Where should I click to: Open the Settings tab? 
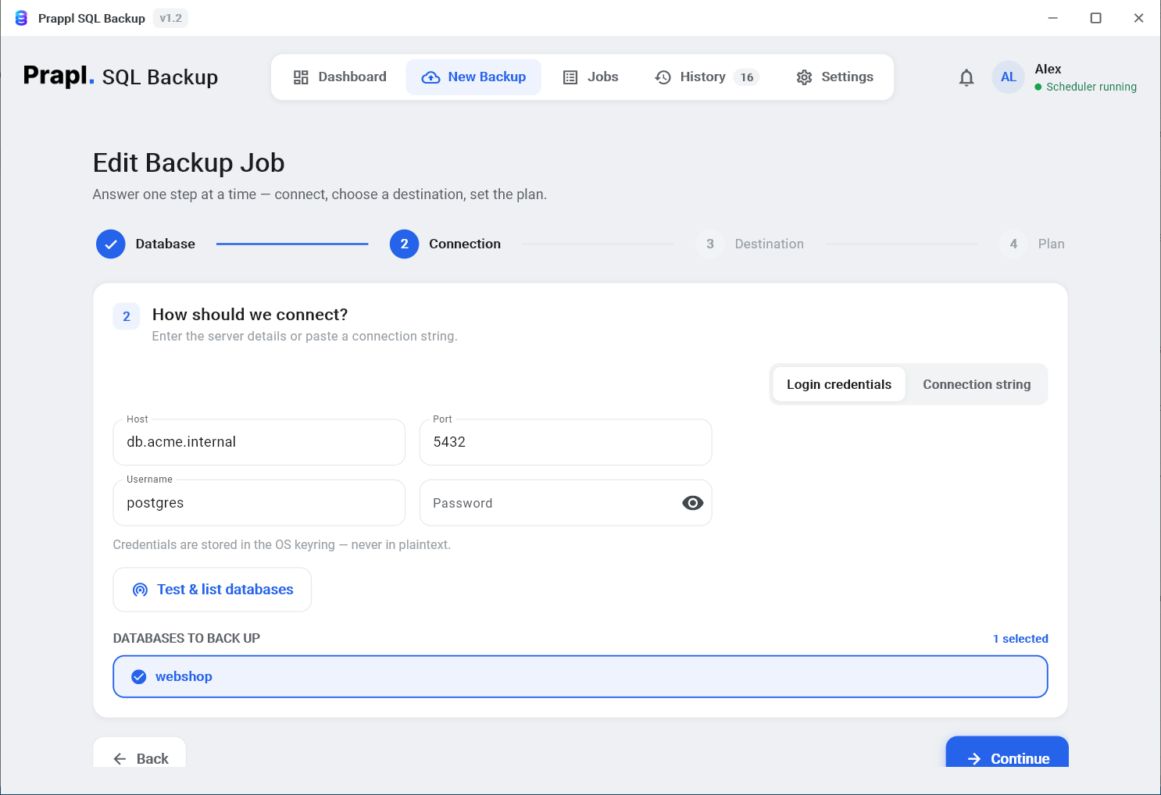coord(834,77)
